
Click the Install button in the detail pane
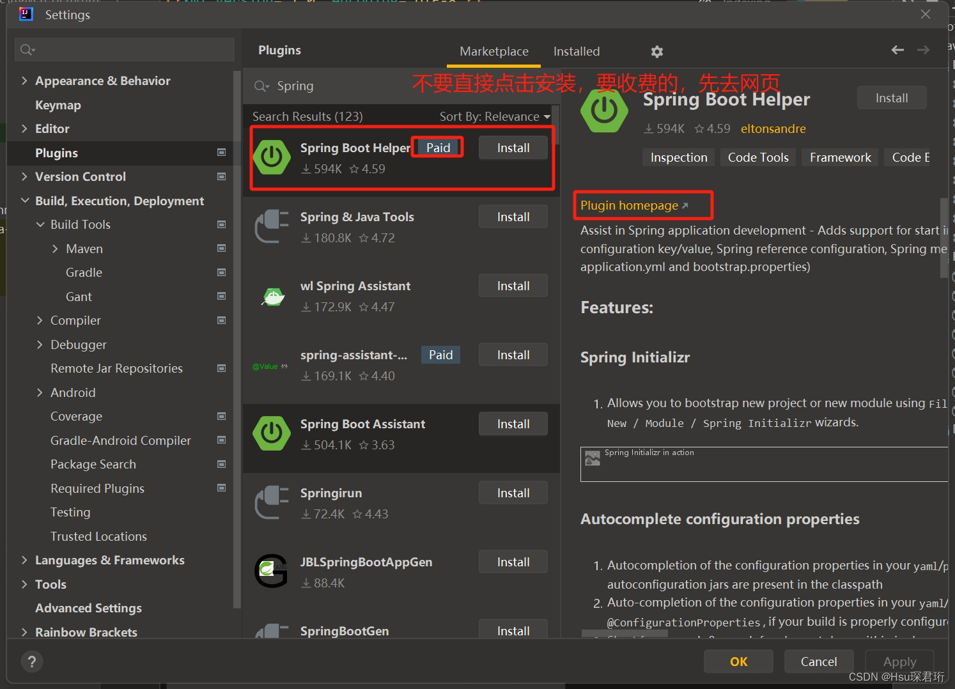click(892, 98)
